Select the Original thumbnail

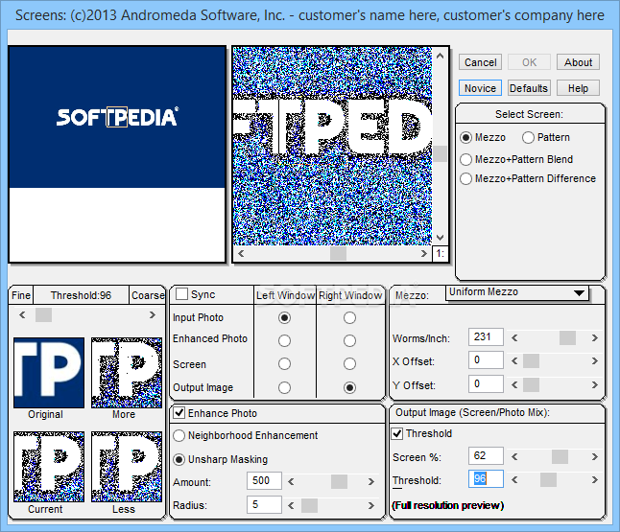click(49, 373)
